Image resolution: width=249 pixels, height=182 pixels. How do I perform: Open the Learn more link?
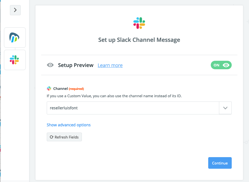pyautogui.click(x=110, y=65)
